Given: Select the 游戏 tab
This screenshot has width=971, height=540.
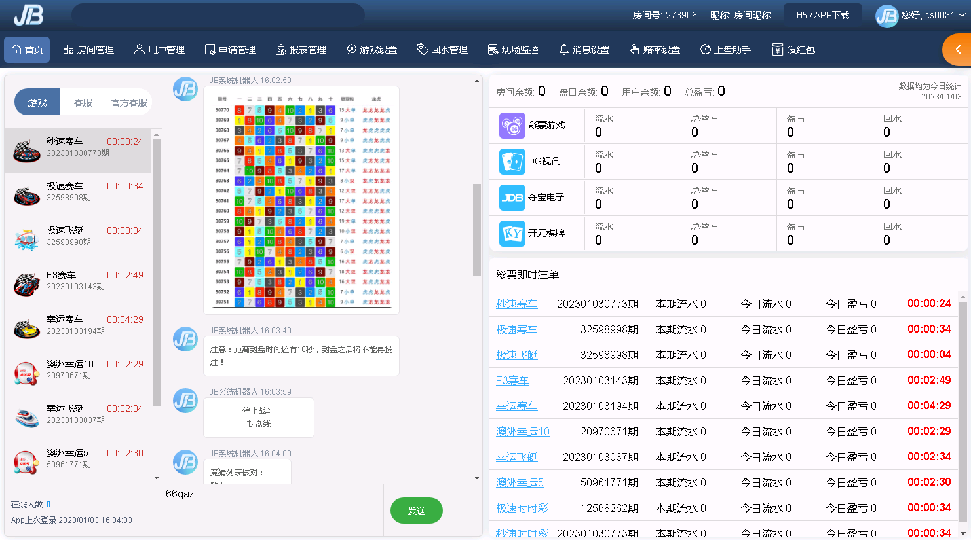Looking at the screenshot, I should point(37,103).
